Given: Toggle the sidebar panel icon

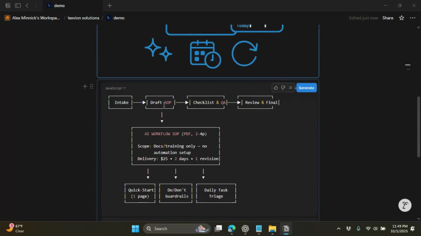Looking at the screenshot, I should [x=18, y=5].
